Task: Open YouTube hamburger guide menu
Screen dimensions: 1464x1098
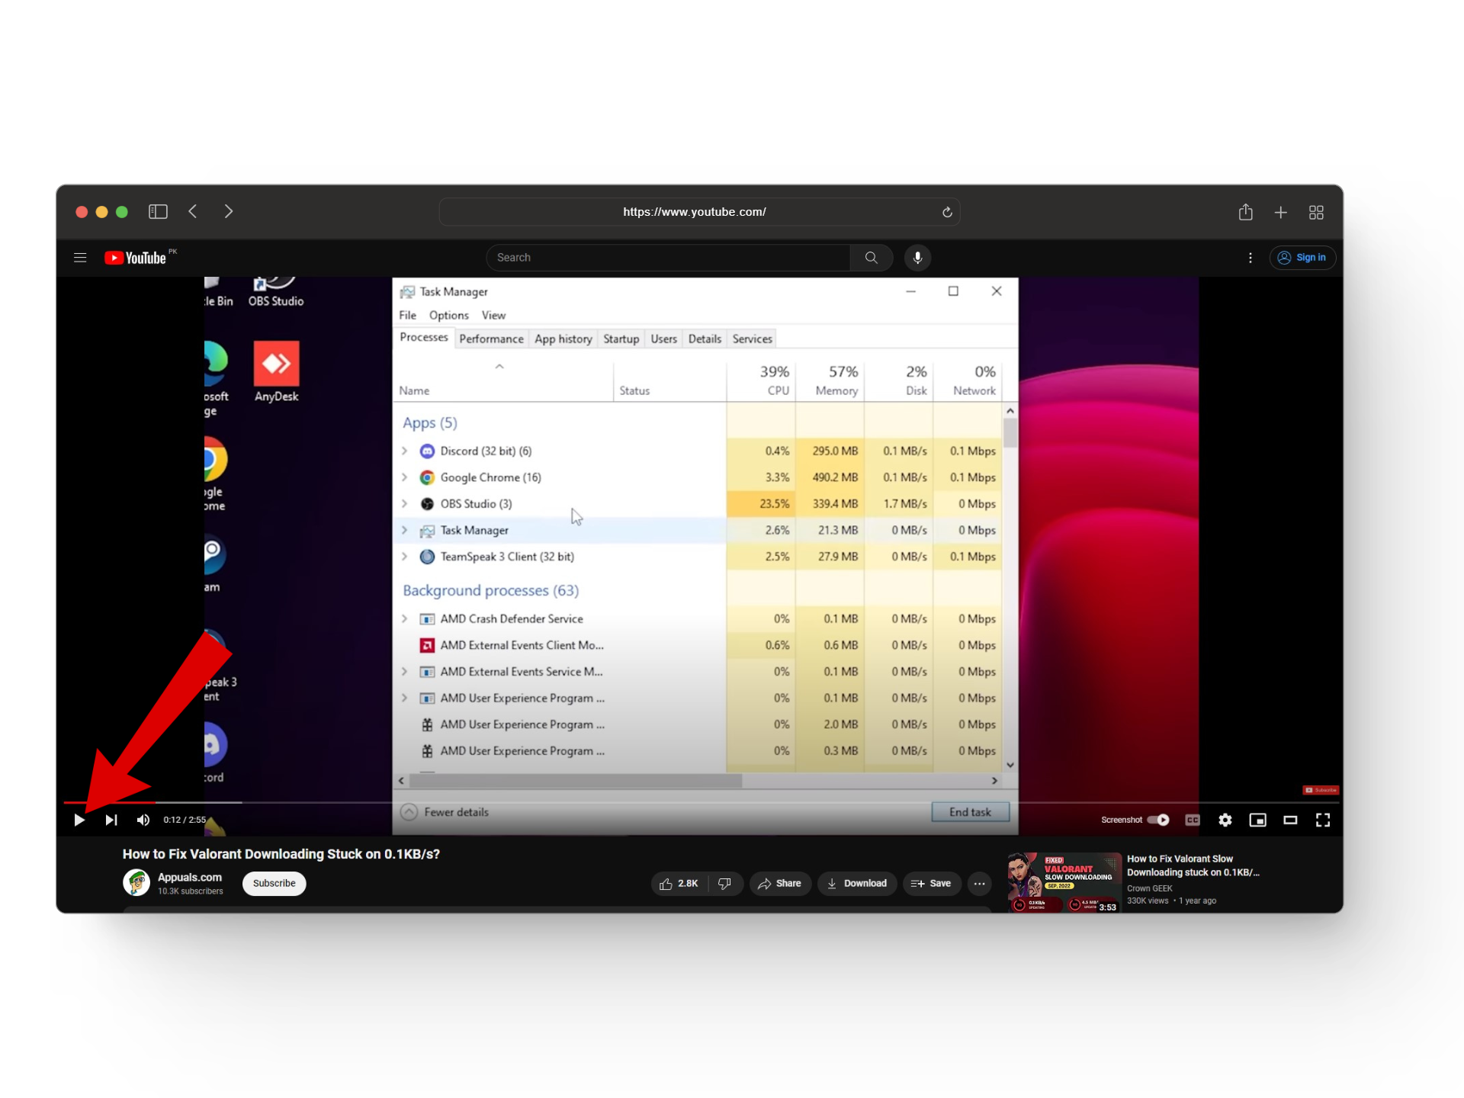Action: [x=80, y=258]
